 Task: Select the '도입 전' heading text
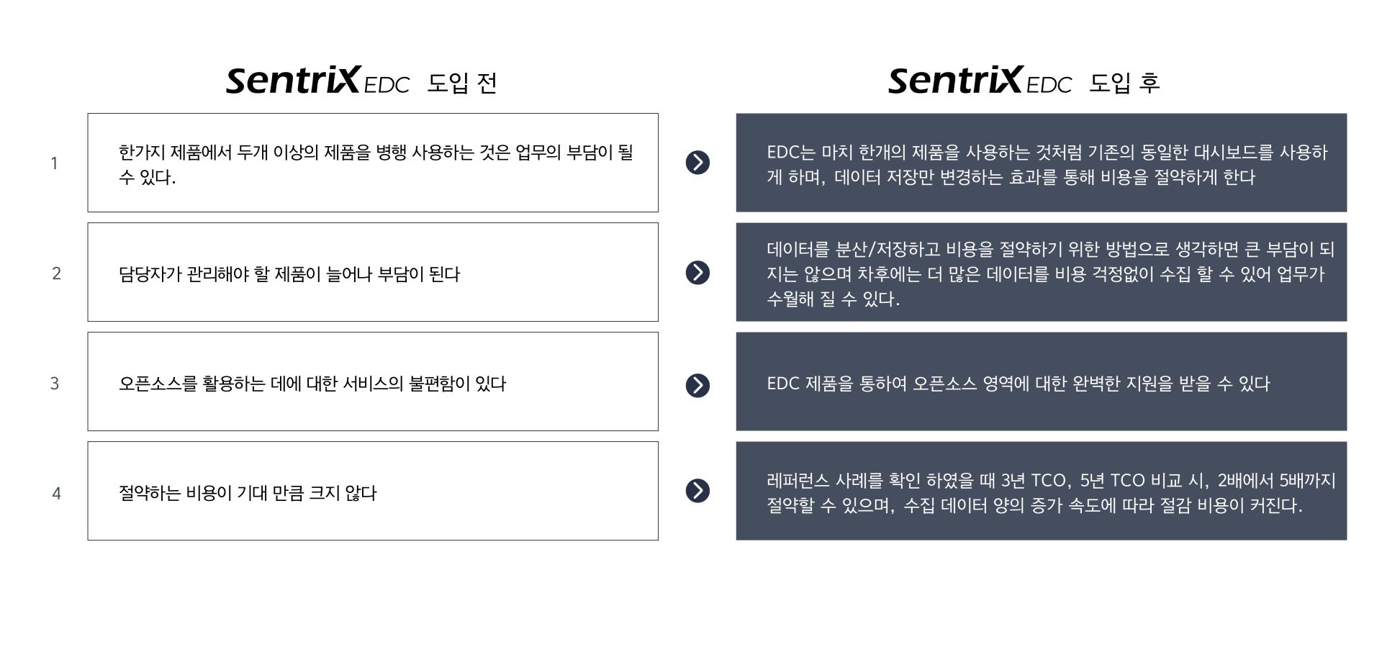click(462, 83)
